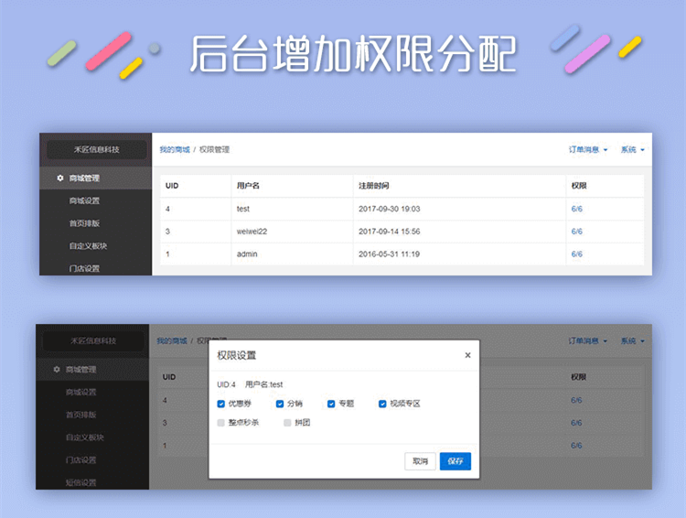Choose 门店设置 in the upper sidebar
The width and height of the screenshot is (686, 518).
click(x=84, y=268)
